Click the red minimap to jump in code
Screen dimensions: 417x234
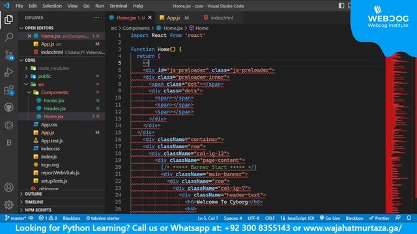[x=396, y=133]
